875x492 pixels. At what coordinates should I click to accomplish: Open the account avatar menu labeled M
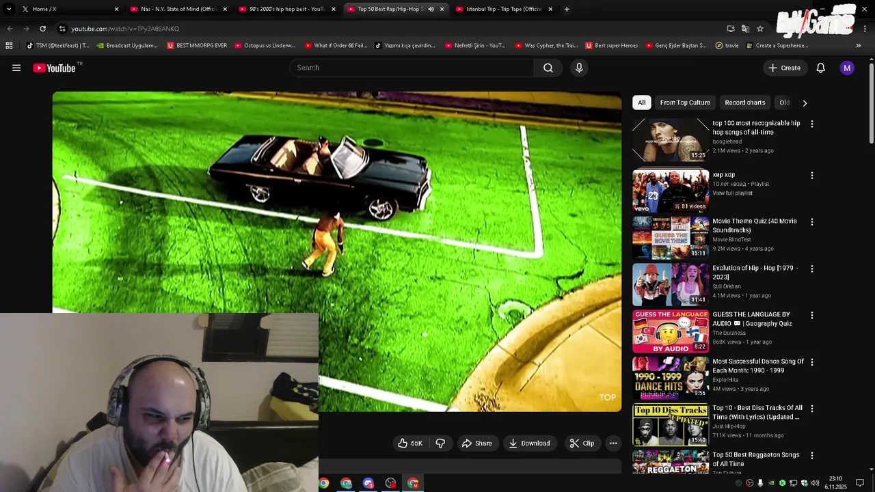[847, 68]
